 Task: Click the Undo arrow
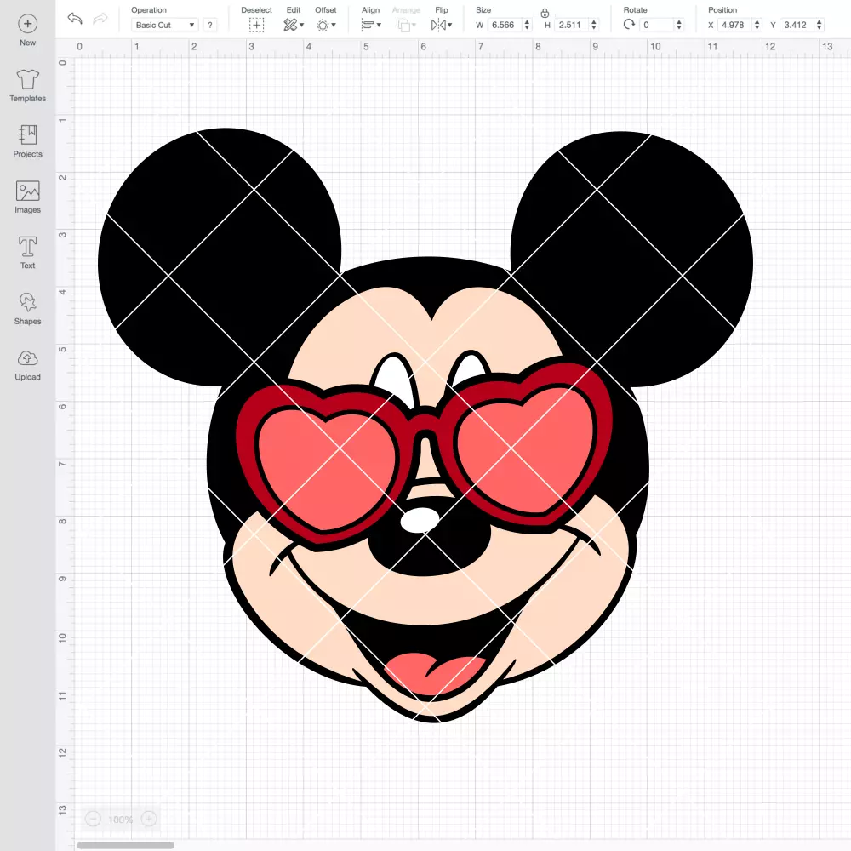tap(75, 19)
